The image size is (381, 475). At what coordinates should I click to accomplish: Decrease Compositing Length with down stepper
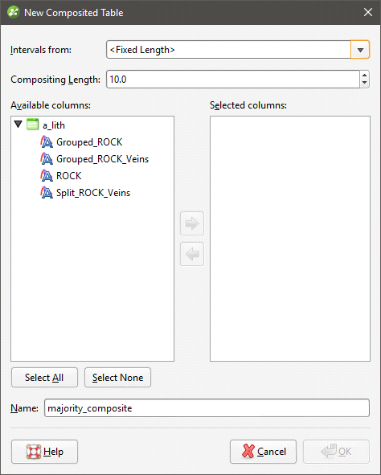point(365,84)
